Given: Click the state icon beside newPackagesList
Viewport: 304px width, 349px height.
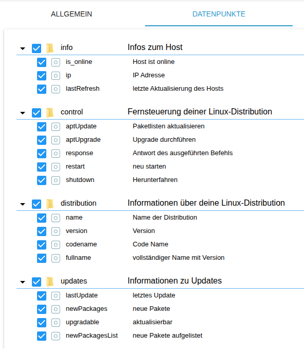Looking at the screenshot, I should pos(56,336).
